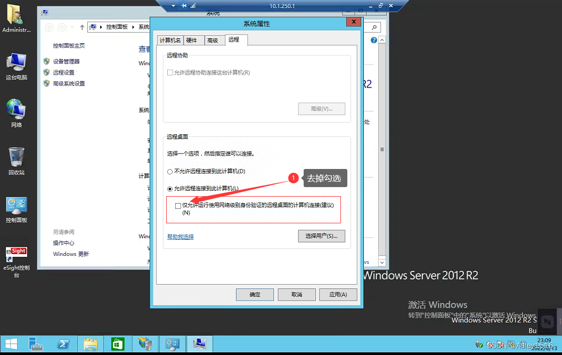Screen dimensions: 562x355
Task: Close the 系统属性 dialog
Action: point(353,22)
